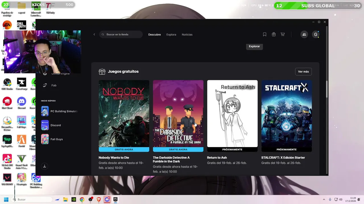Open Discord from the taskbar
This screenshot has width=364, height=204.
[107, 199]
